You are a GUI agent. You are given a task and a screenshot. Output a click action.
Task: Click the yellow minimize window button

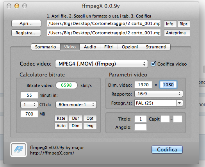(x=17, y=6)
